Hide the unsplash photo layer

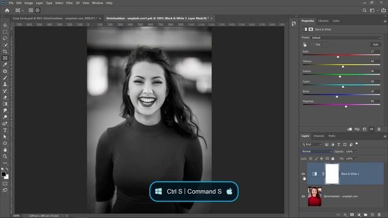[303, 196]
